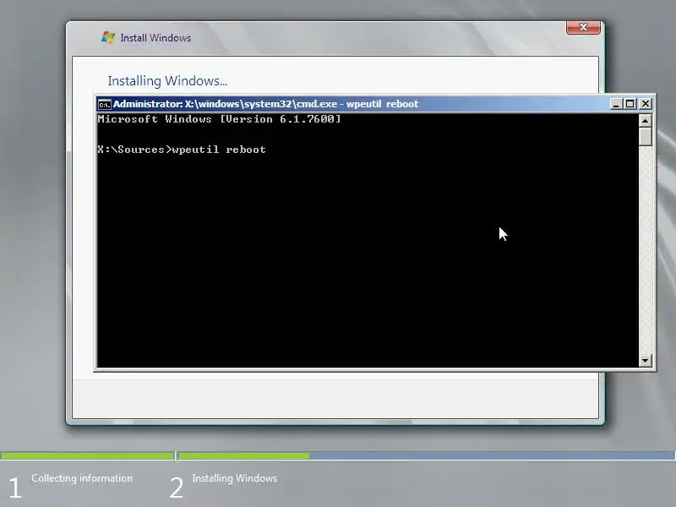Image resolution: width=676 pixels, height=507 pixels.
Task: Click the console vertical scrollbar thumb
Action: pos(645,137)
